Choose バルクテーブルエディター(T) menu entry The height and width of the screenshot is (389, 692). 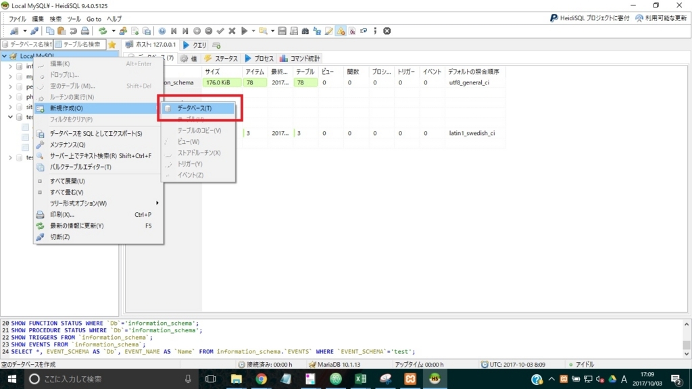tap(99, 167)
